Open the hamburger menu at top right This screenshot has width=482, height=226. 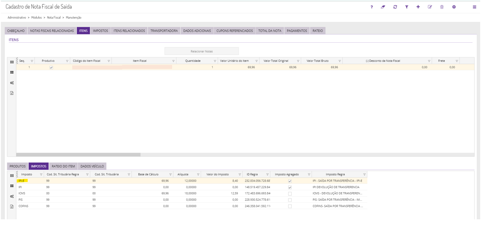[x=474, y=7]
